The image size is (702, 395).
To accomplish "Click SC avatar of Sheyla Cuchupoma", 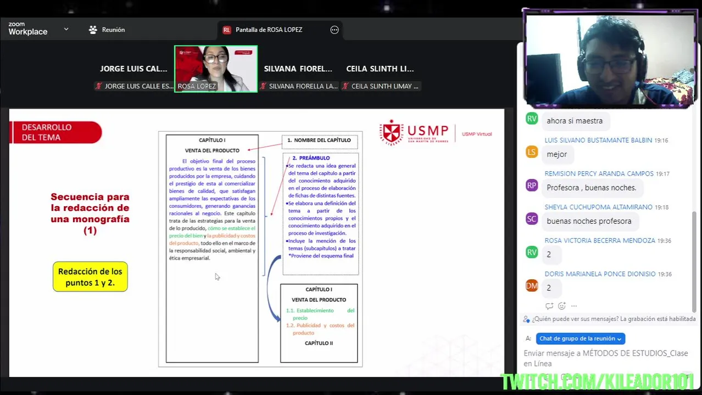I will (531, 219).
